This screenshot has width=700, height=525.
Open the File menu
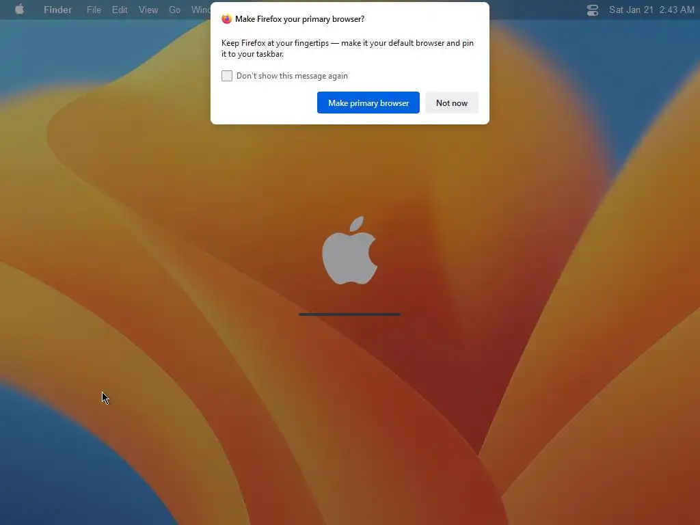point(94,10)
